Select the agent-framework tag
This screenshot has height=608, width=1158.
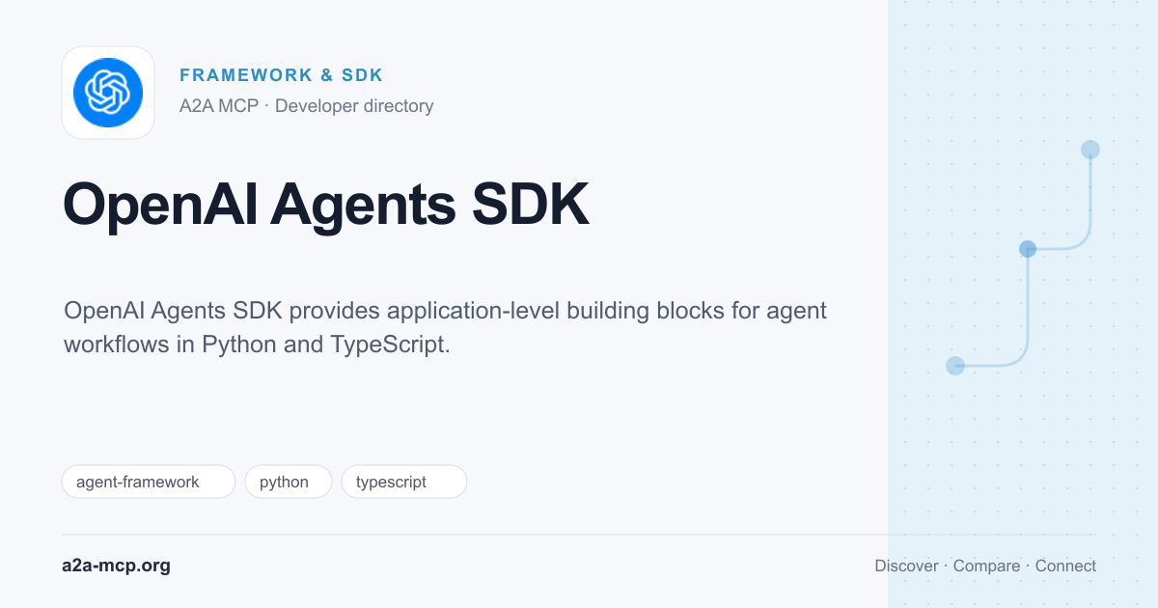click(149, 482)
